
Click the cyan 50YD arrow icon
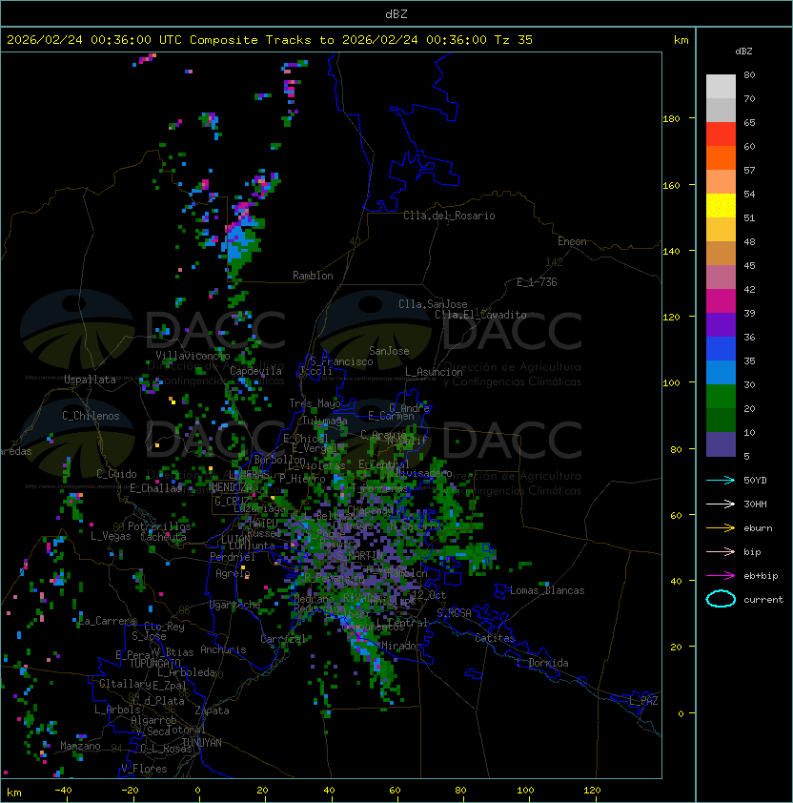(x=721, y=481)
